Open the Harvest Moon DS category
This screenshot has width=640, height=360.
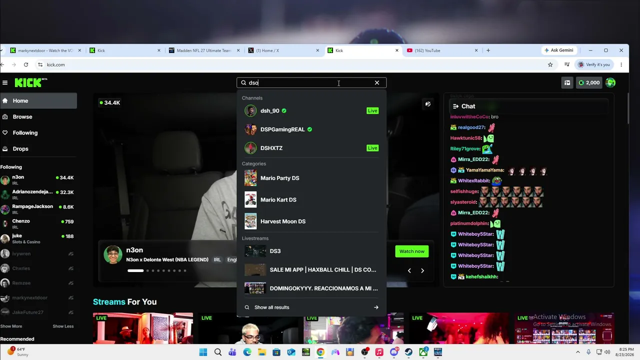[x=311, y=221]
